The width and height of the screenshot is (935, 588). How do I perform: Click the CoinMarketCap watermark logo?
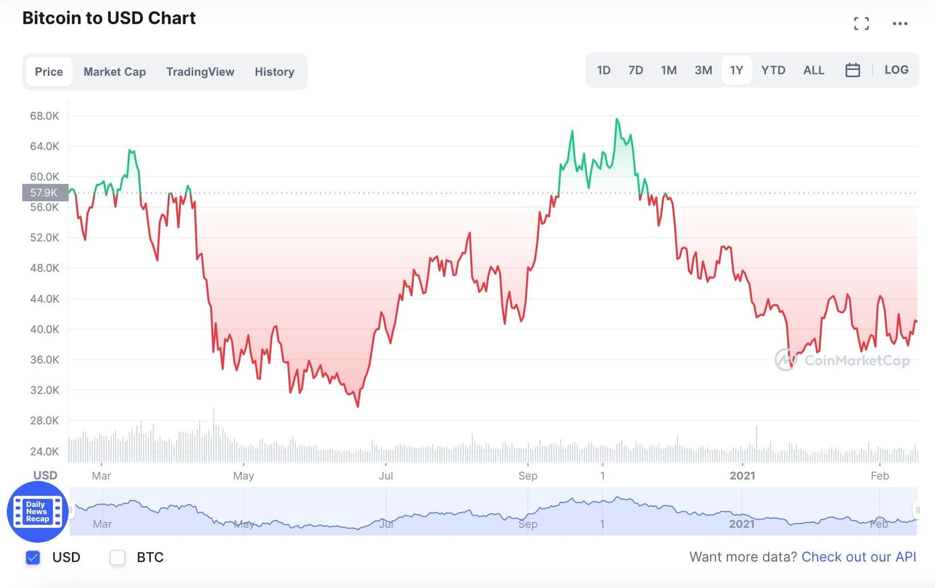pos(842,360)
